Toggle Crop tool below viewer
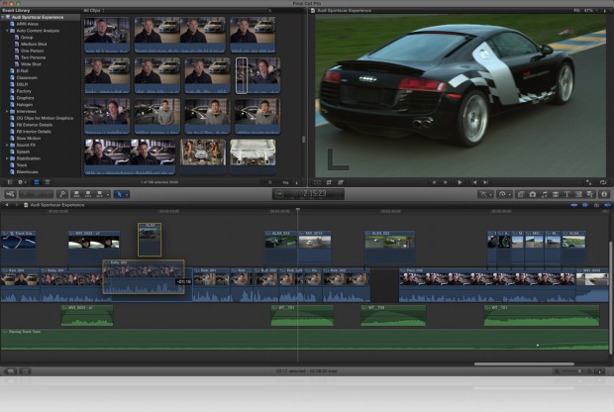The width and height of the screenshot is (614, 412). click(x=329, y=182)
